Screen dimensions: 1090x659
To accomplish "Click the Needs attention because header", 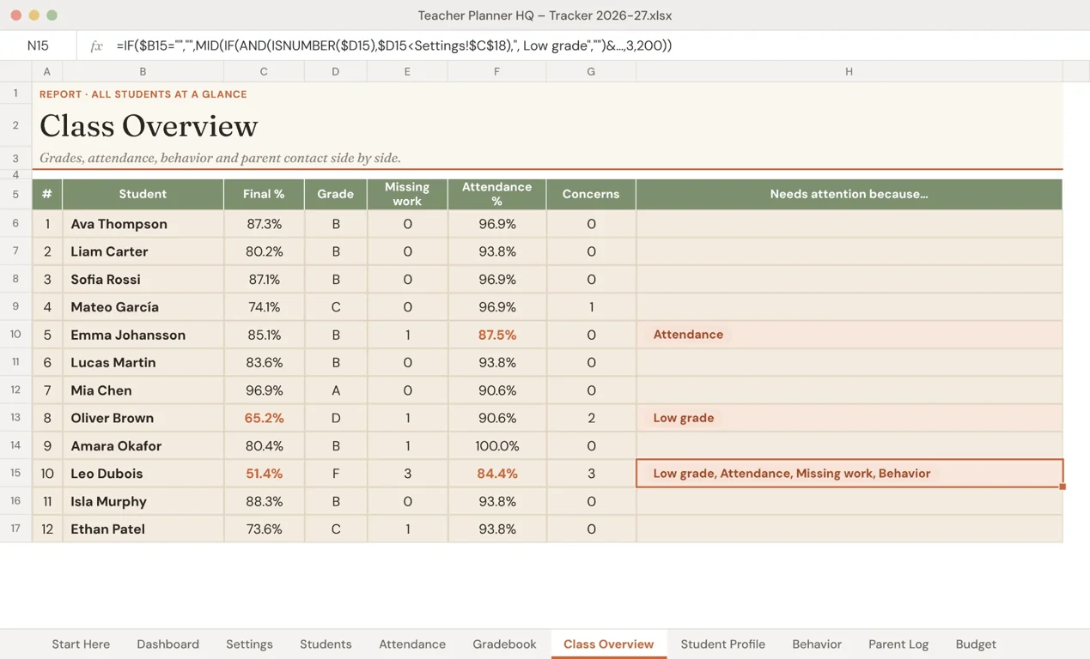I will pos(849,194).
